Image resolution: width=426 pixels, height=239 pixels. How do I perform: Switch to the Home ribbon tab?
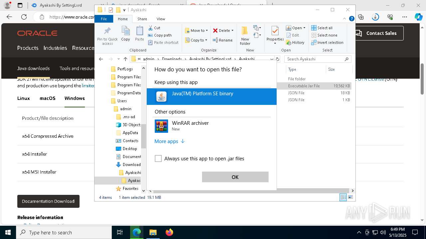pyautogui.click(x=122, y=19)
